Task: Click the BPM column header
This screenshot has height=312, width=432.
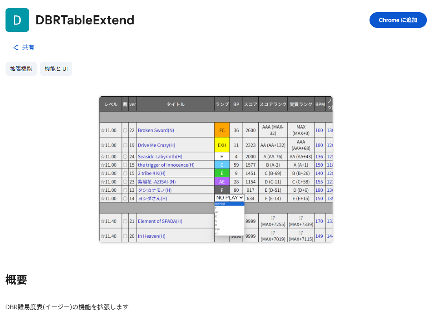Action: coord(320,105)
